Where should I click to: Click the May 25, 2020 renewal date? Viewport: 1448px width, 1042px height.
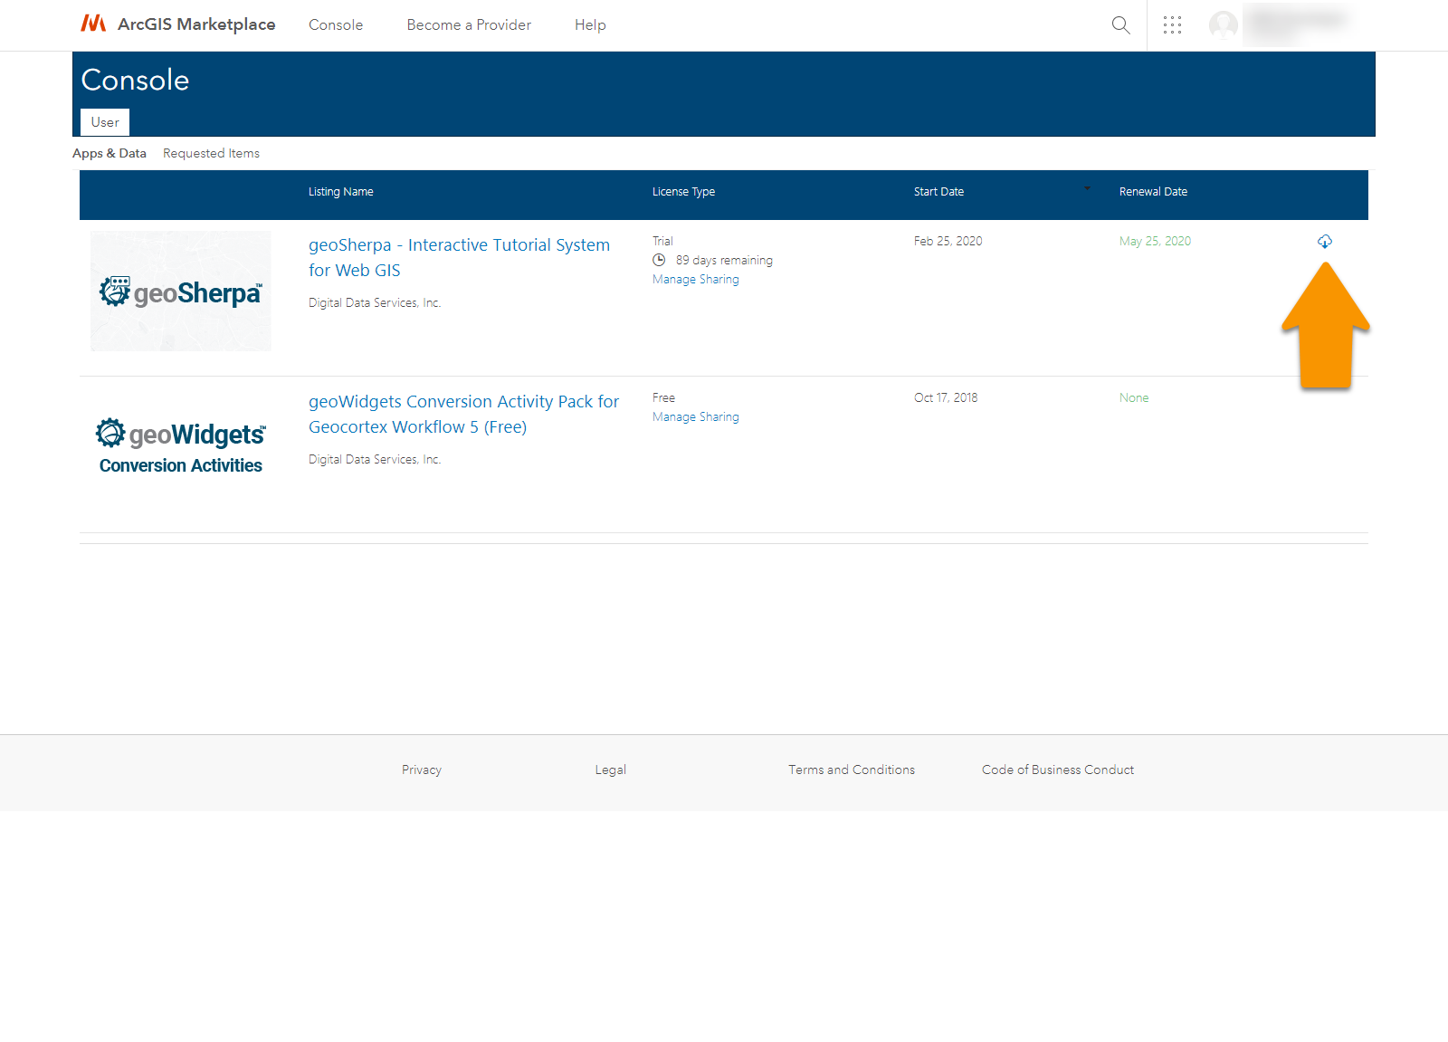pos(1155,241)
